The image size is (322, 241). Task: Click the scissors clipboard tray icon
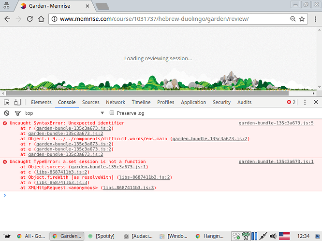click(x=246, y=236)
